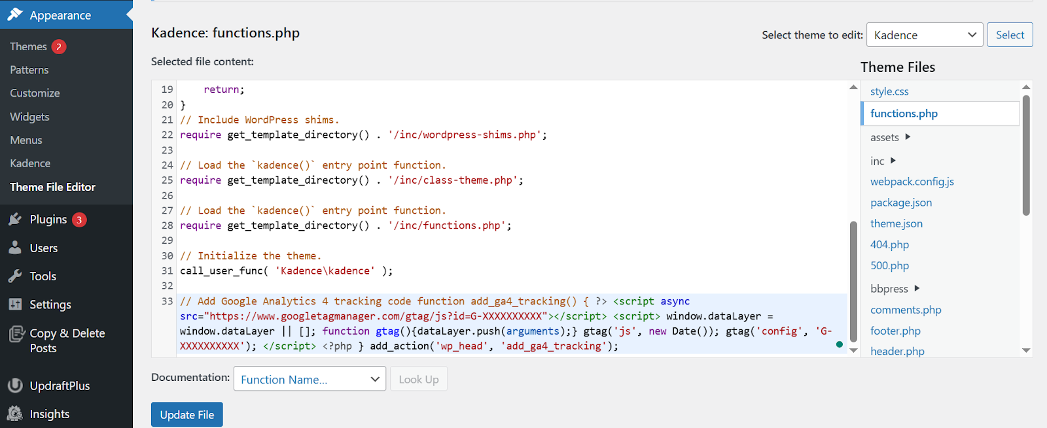The height and width of the screenshot is (428, 1047).
Task: Open the Kadence submenu item
Action: [30, 163]
